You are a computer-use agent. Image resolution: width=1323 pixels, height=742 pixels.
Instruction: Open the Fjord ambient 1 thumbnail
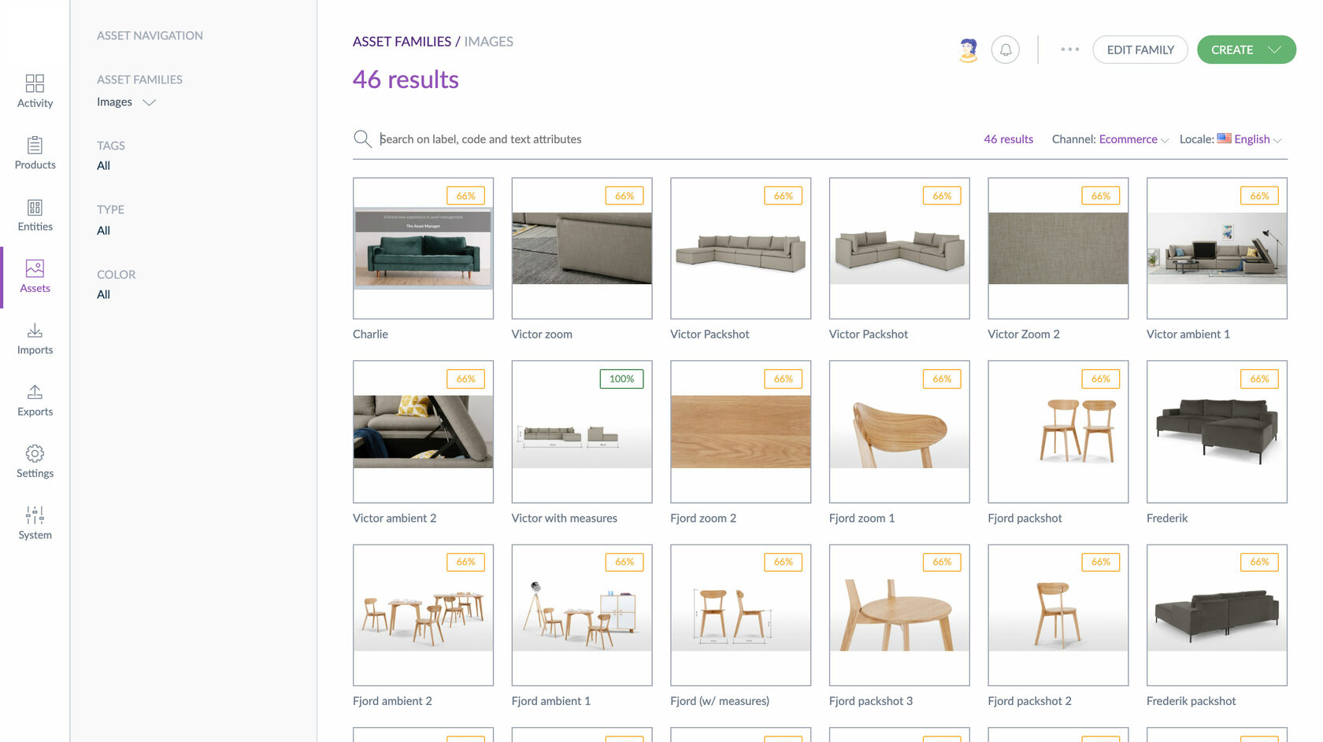[582, 615]
